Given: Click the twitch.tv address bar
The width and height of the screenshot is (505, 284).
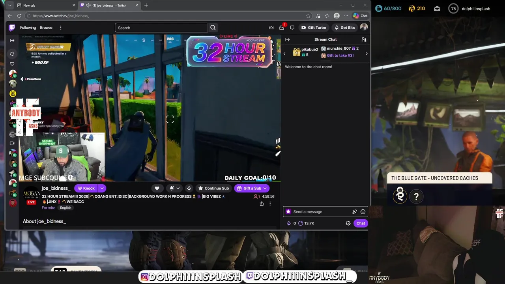Looking at the screenshot, I should [x=166, y=16].
